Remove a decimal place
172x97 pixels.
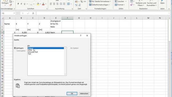(80, 5)
